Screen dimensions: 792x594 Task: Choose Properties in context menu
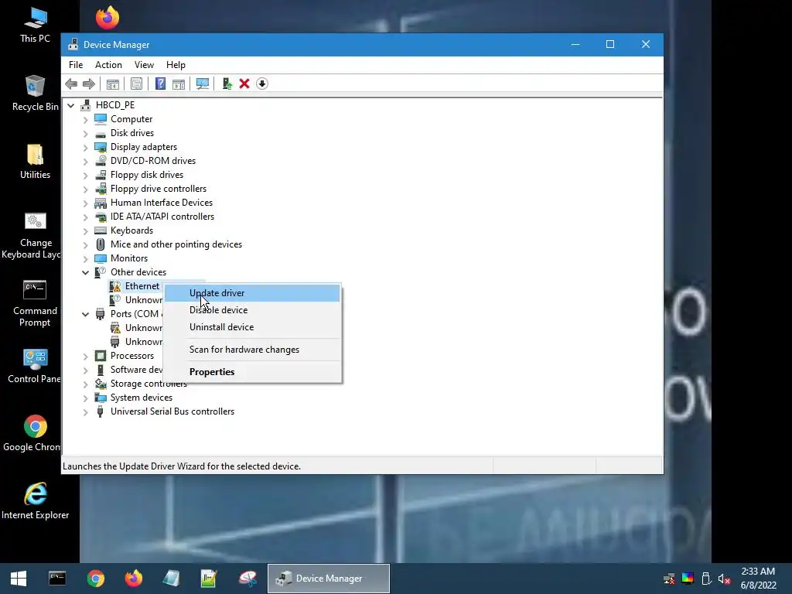[x=253, y=372]
